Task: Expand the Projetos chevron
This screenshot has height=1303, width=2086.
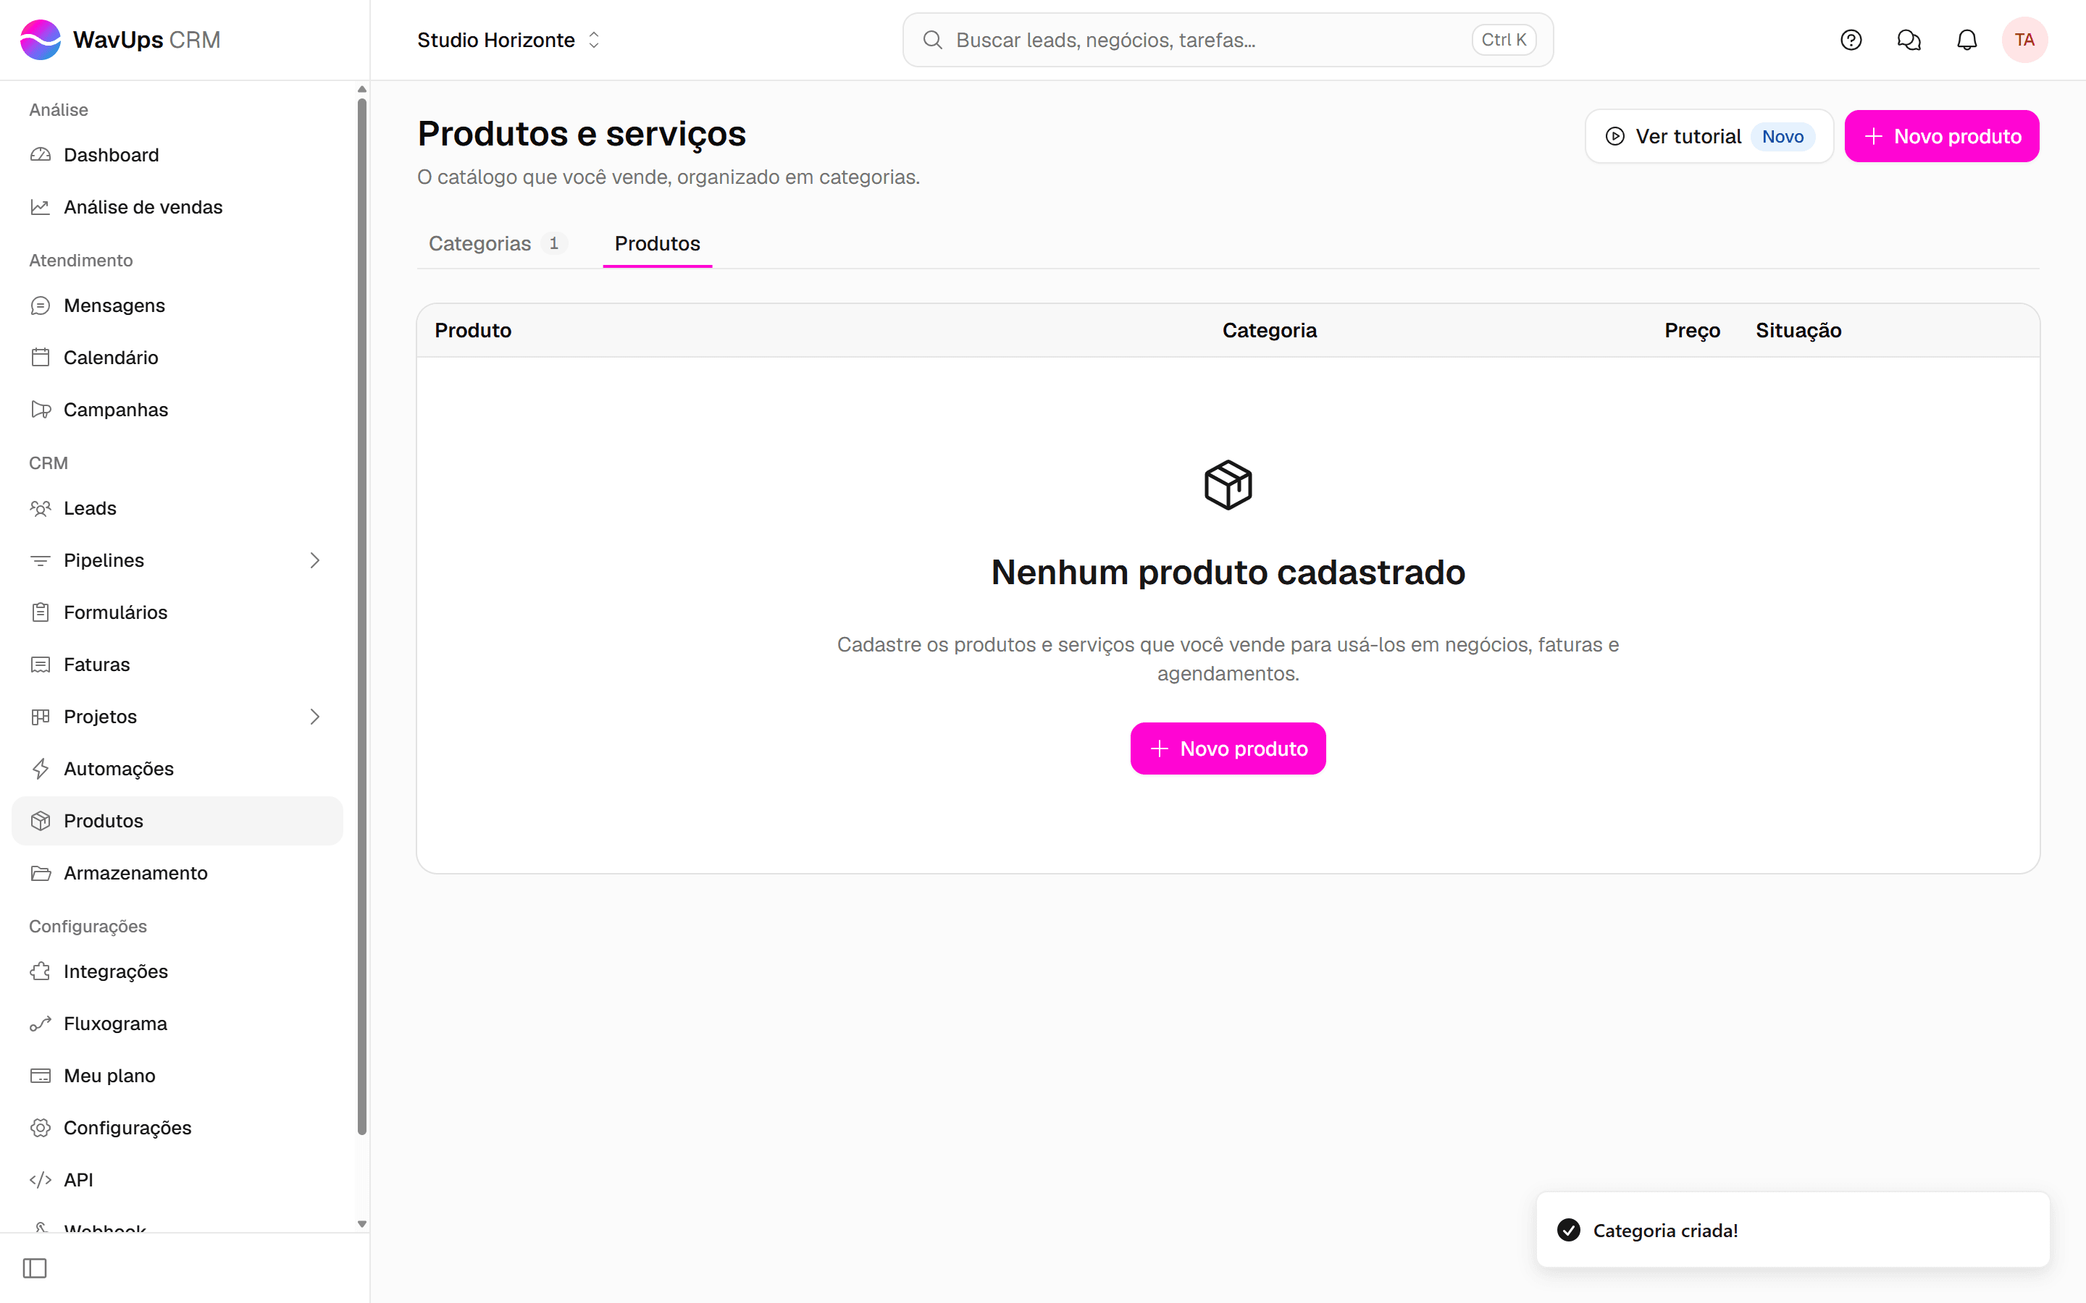Action: click(x=314, y=717)
